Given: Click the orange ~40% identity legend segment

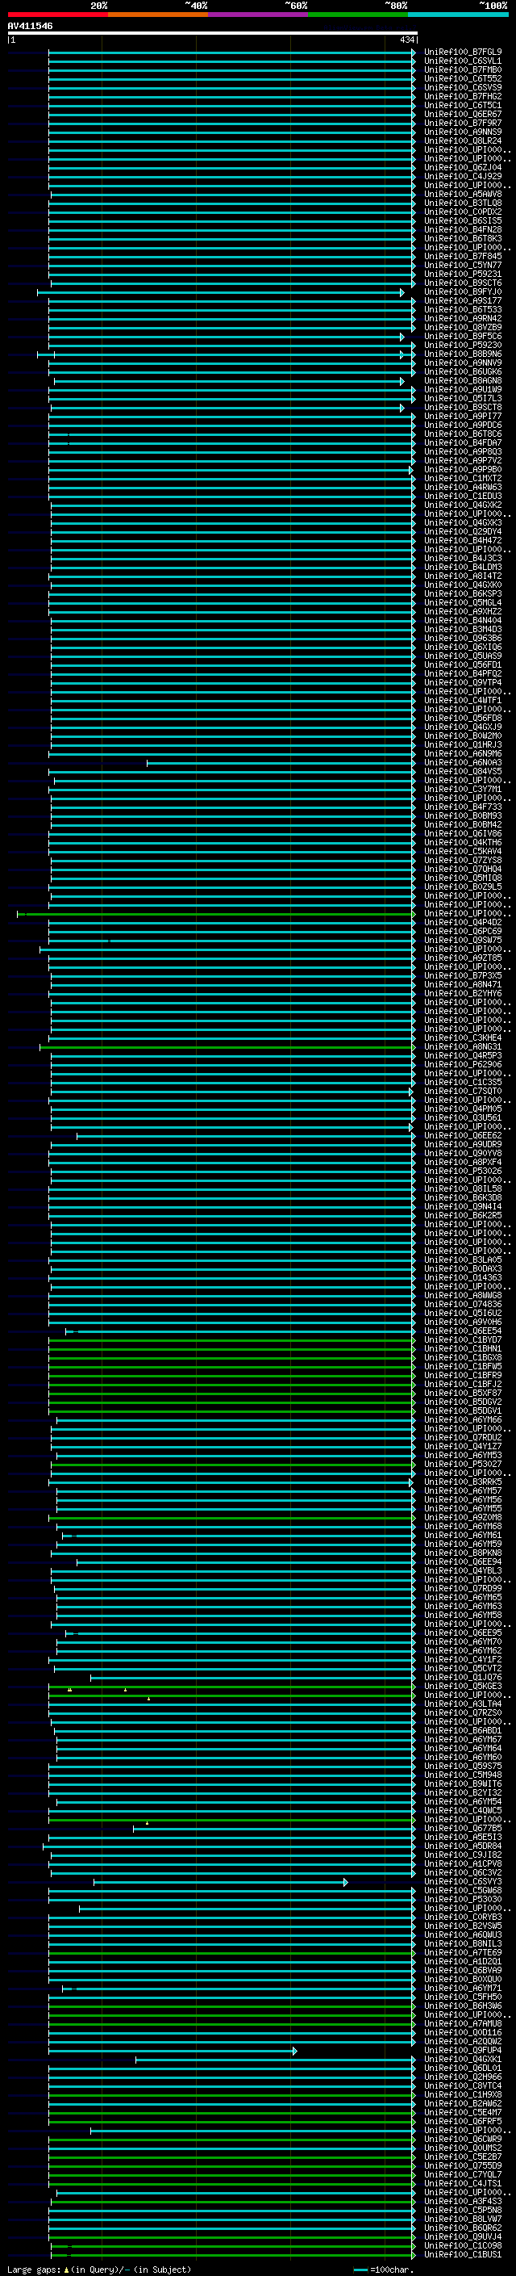Looking at the screenshot, I should tap(158, 15).
